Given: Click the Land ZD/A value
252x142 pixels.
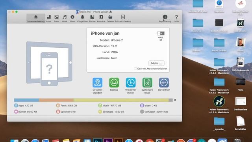Looking at the screenshot, I should click(x=115, y=52).
